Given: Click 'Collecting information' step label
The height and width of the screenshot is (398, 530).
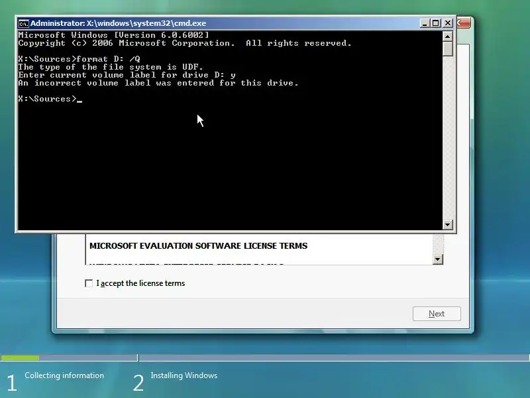Looking at the screenshot, I should (64, 375).
